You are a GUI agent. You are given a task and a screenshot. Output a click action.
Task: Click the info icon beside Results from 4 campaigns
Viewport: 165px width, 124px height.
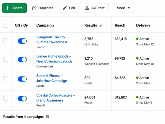coord(48,117)
